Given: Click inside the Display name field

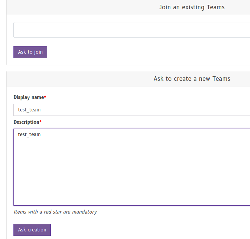Looking at the screenshot, I should [131, 110].
